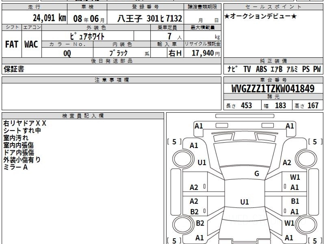
Task: Select inspector note 右リヤドアXX
Action: click(25, 123)
